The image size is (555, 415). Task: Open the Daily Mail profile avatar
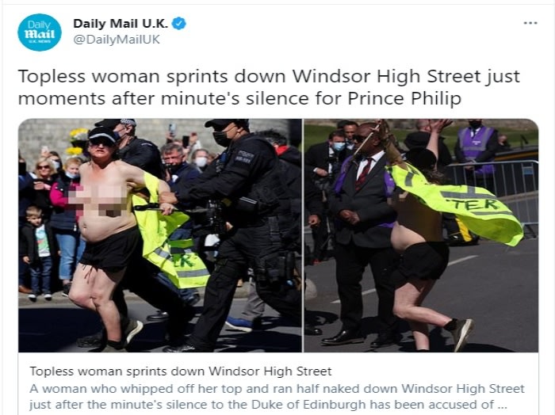pyautogui.click(x=40, y=32)
